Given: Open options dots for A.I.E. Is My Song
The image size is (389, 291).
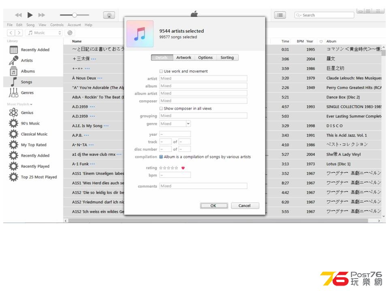Looking at the screenshot, I should click(106, 126).
